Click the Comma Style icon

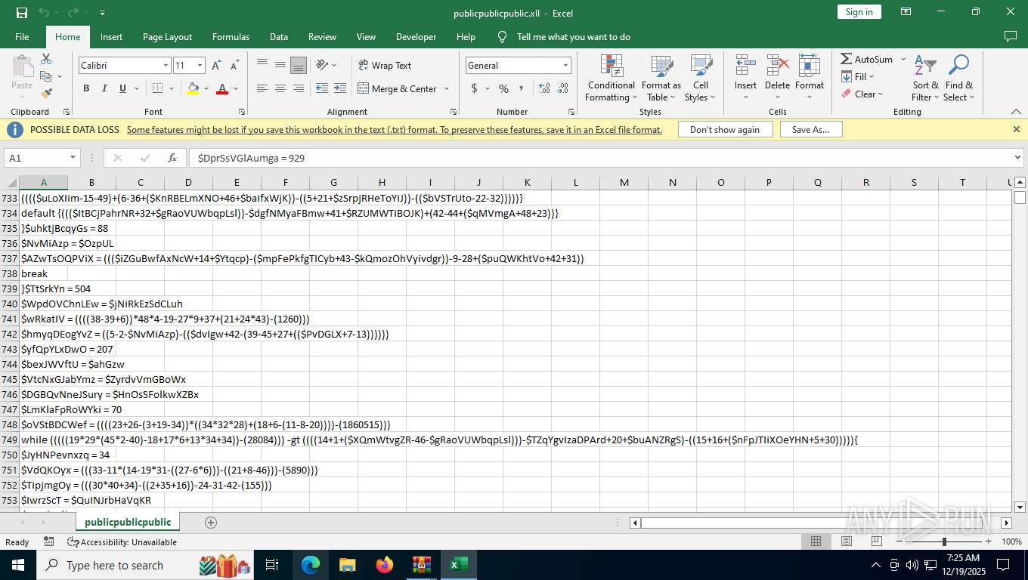522,89
